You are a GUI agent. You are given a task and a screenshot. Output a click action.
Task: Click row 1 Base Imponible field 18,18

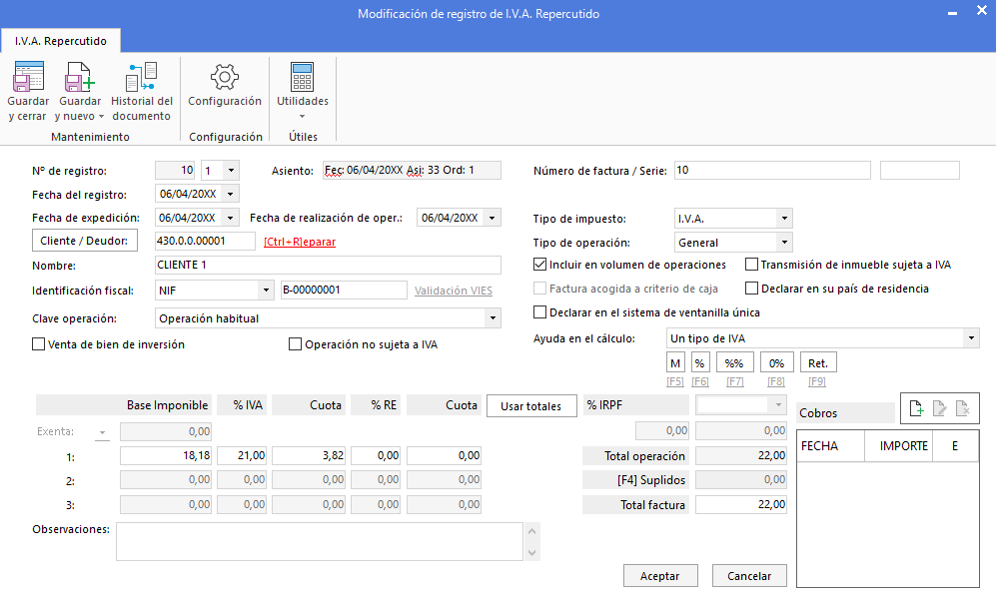166,455
